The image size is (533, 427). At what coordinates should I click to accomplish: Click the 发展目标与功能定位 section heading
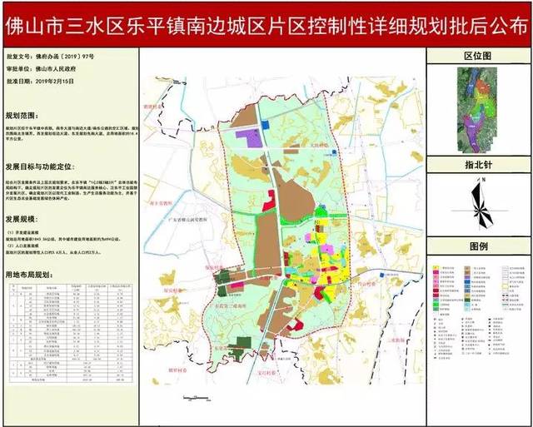[x=40, y=167]
